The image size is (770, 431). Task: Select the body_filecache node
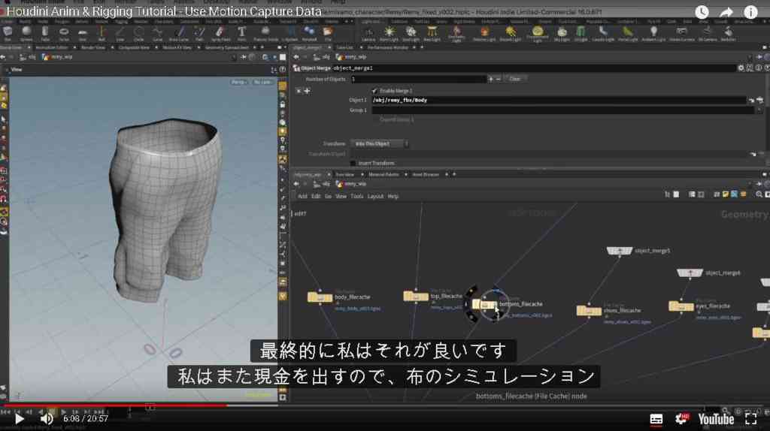click(x=320, y=297)
